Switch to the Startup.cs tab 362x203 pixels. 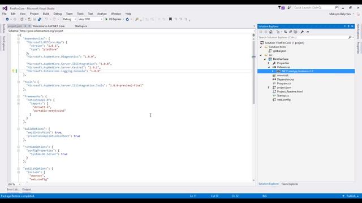[x=81, y=26]
